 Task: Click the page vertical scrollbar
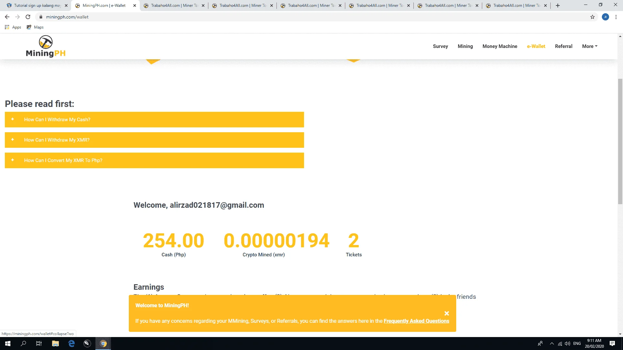[x=620, y=141]
